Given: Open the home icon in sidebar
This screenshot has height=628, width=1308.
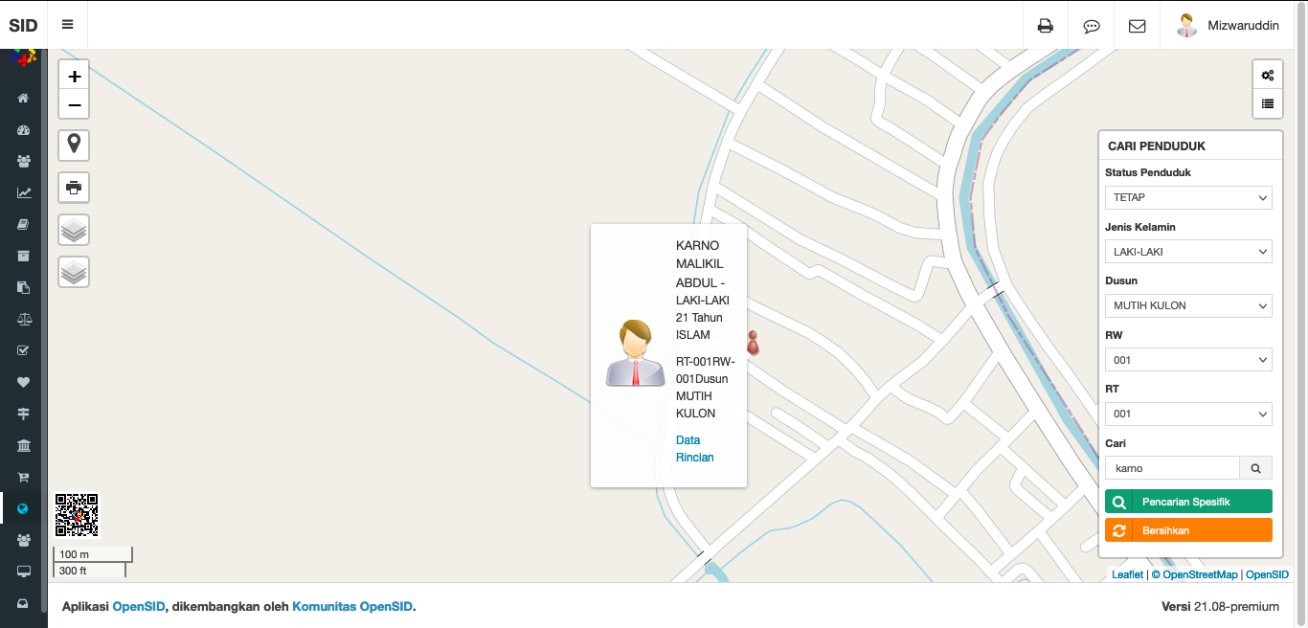Looking at the screenshot, I should coord(24,98).
